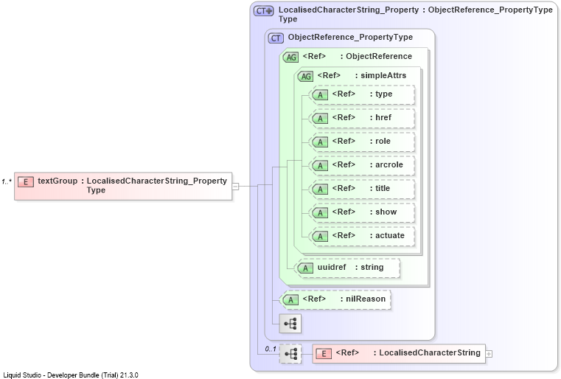Click the E icon of LocalisedCharacterString reference
Image resolution: width=561 pixels, height=379 pixels.
[324, 354]
